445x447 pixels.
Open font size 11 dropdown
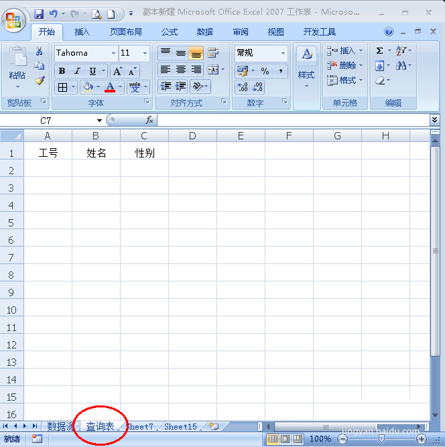pyautogui.click(x=145, y=54)
